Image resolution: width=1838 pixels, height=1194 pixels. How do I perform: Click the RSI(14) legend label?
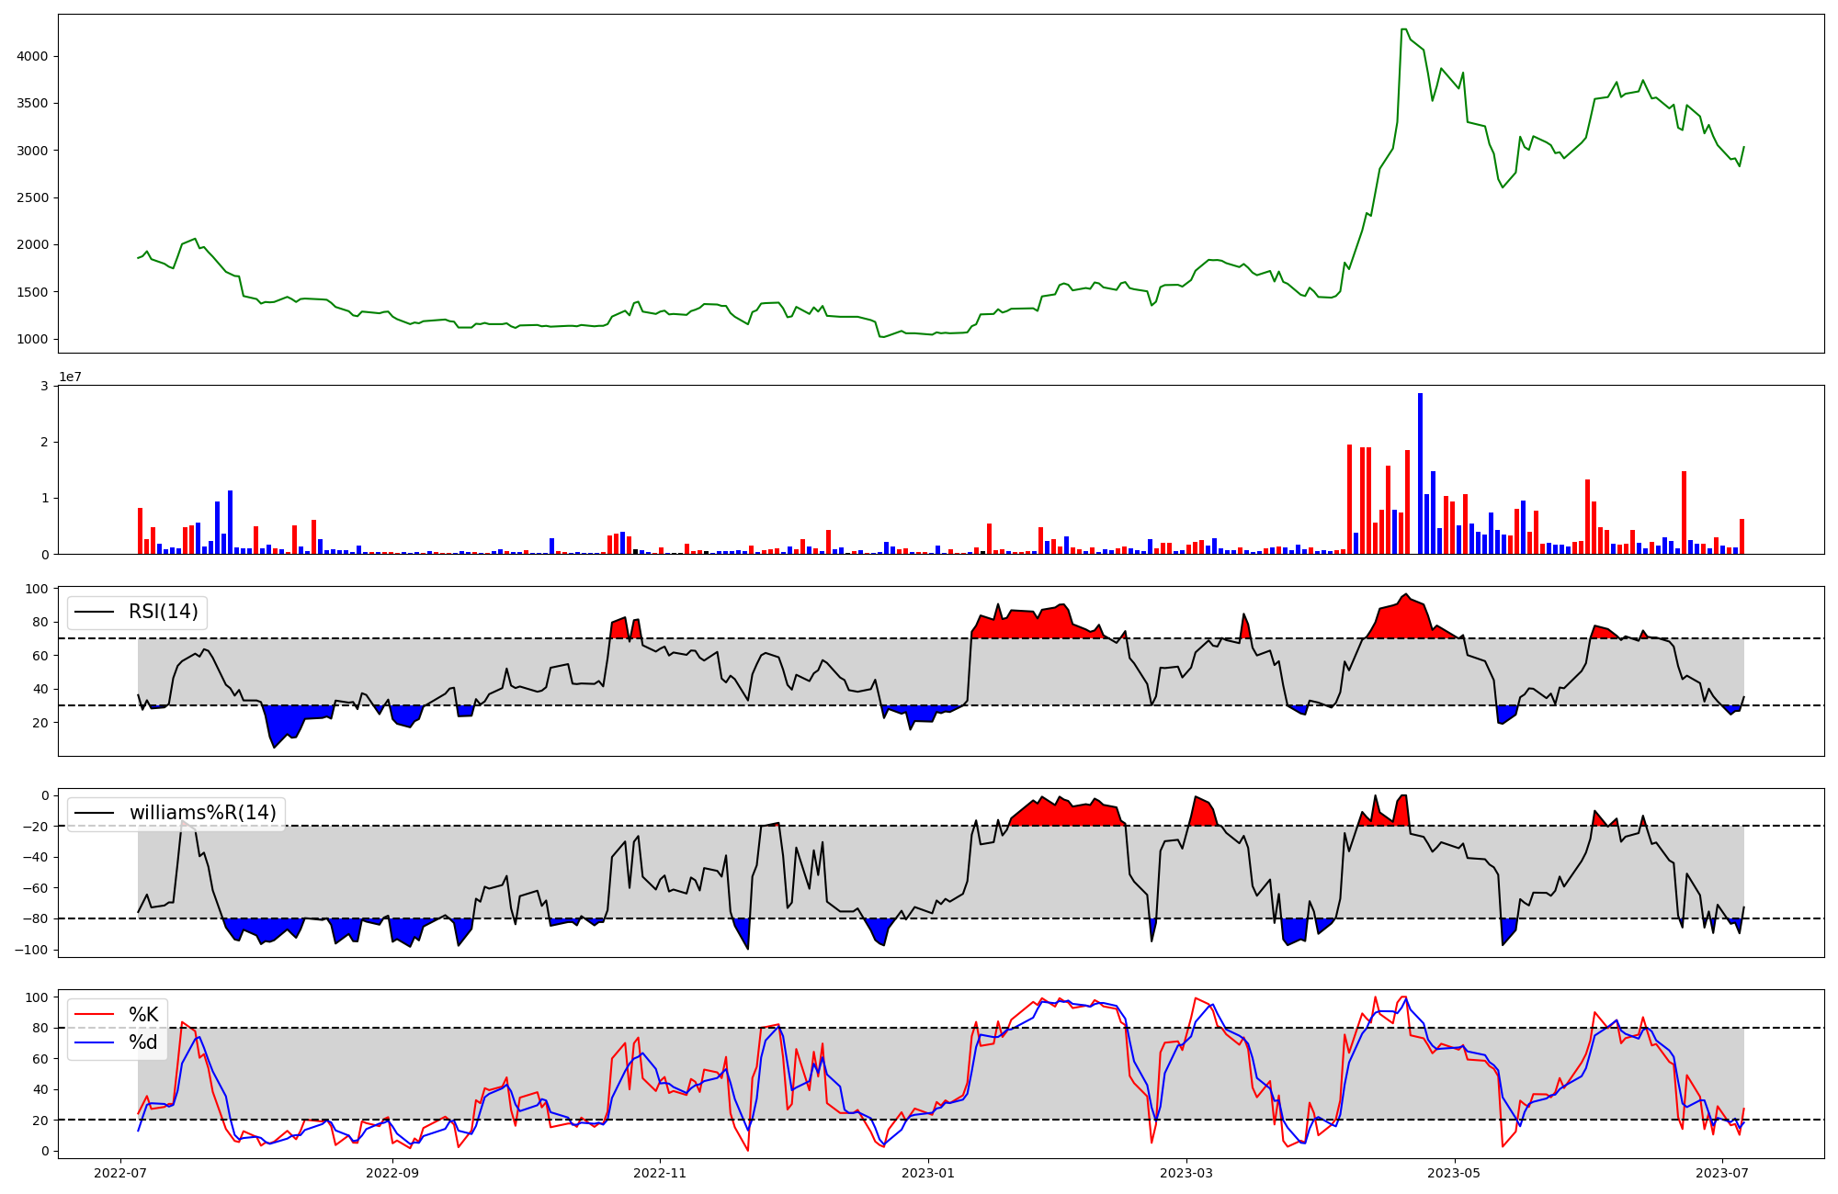click(x=163, y=612)
